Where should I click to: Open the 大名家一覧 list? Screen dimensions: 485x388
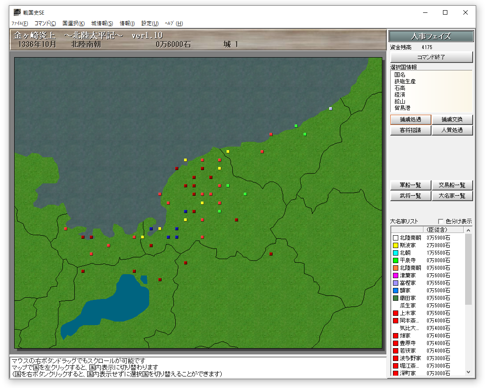[452, 196]
